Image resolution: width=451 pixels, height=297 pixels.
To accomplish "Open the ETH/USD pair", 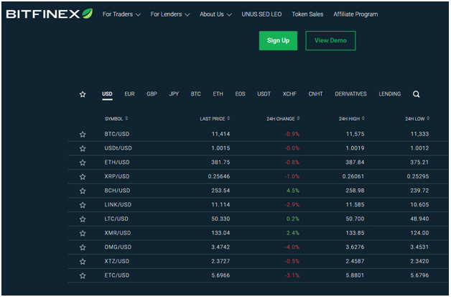I will 117,163.
